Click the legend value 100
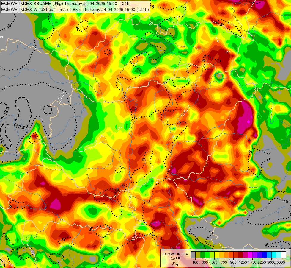This screenshot has width=291, height=268. point(195,262)
